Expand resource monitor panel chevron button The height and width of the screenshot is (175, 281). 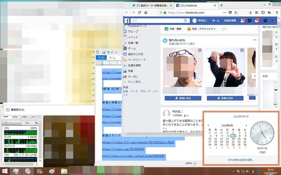6,123
